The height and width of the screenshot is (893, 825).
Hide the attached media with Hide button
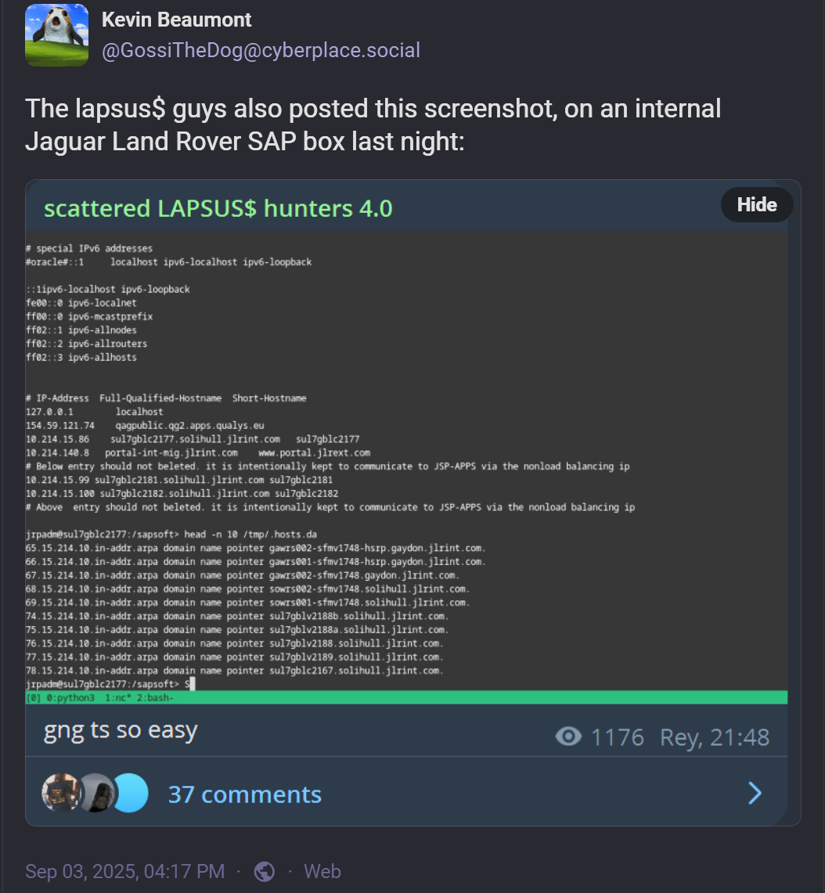pos(757,204)
